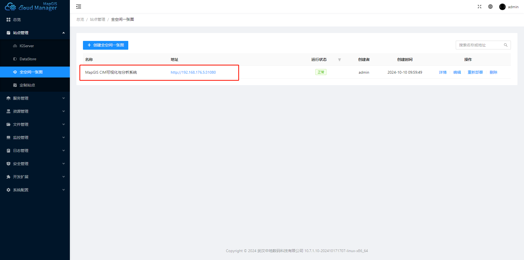Screen dimensions: 524x260
Task: Click the plus icon on create button
Action: (89, 45)
